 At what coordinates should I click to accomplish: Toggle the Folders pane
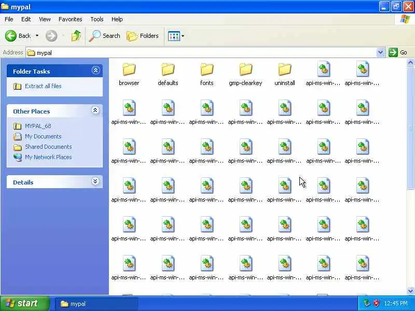pos(143,36)
